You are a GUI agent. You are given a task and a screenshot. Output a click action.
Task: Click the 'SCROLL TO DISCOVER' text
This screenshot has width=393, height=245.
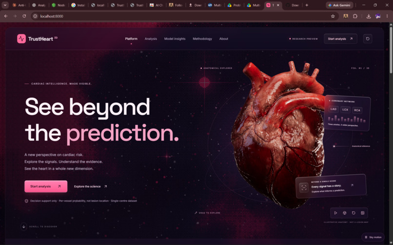tap(43, 227)
